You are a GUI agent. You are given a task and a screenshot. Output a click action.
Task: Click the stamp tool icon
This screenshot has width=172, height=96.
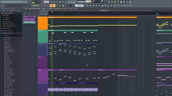[x=63, y=6]
